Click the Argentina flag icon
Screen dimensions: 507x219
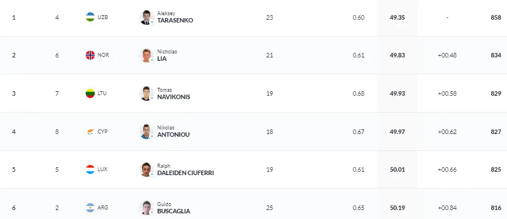pos(90,208)
